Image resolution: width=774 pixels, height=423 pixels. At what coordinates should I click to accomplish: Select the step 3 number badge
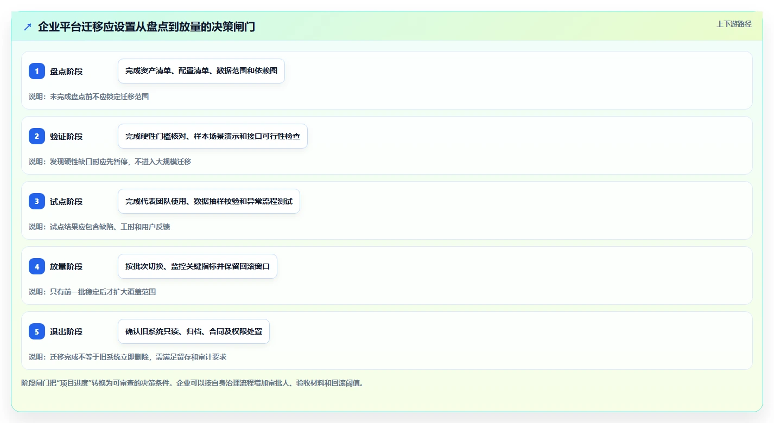[x=37, y=201]
